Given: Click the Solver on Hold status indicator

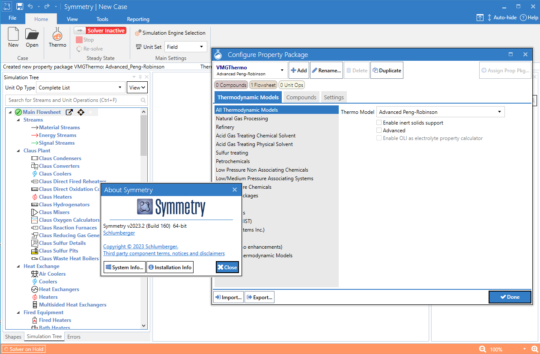Looking at the screenshot, I should click(x=24, y=349).
